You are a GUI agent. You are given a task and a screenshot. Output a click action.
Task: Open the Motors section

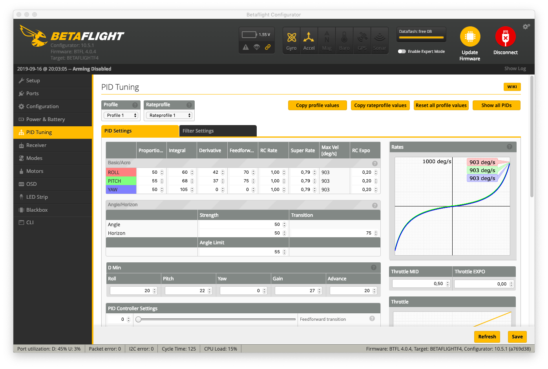[x=53, y=171]
